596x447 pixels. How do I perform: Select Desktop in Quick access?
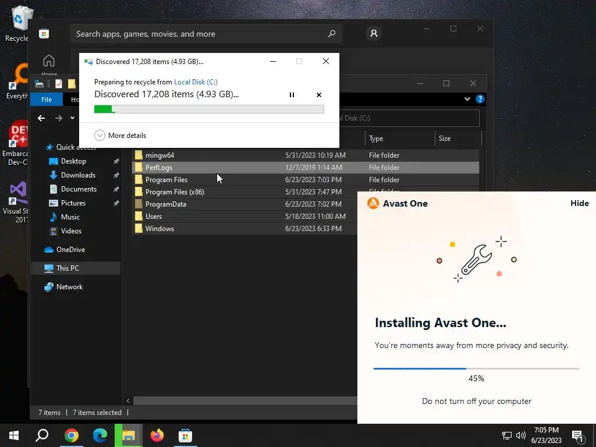tap(73, 161)
